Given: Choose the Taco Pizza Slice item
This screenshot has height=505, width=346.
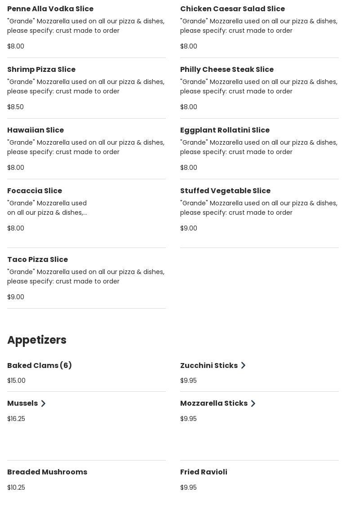Looking at the screenshot, I should 37,260.
